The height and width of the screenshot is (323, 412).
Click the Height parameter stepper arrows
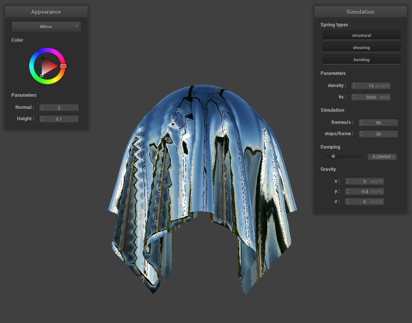point(42,119)
